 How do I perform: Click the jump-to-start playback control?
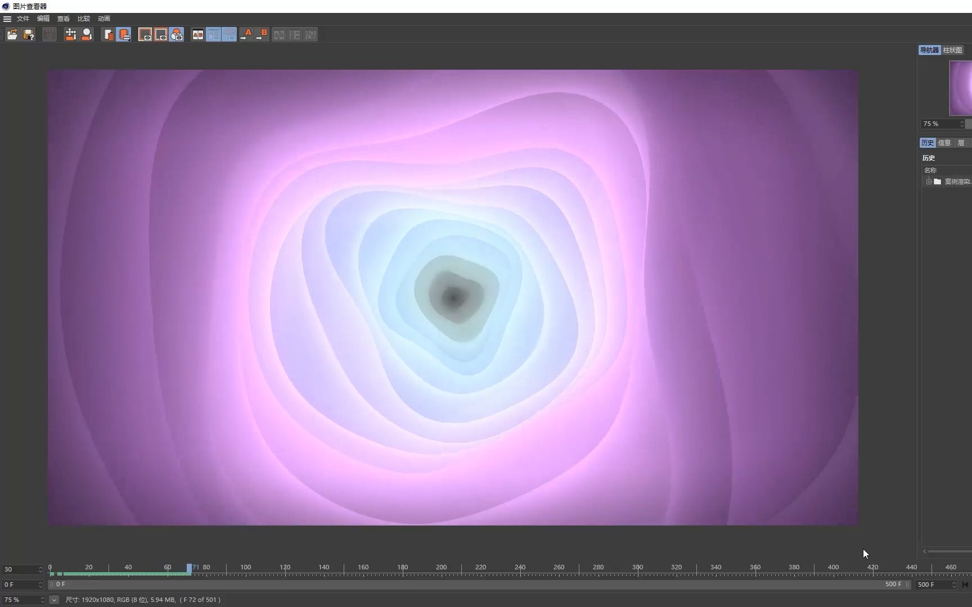click(x=964, y=585)
